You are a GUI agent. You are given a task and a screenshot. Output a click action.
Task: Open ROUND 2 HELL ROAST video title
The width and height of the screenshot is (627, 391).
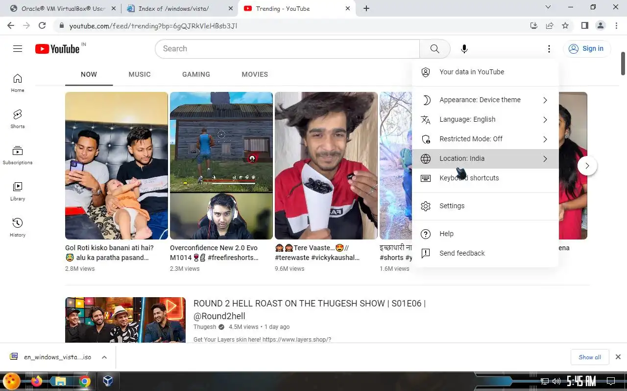[x=310, y=309]
